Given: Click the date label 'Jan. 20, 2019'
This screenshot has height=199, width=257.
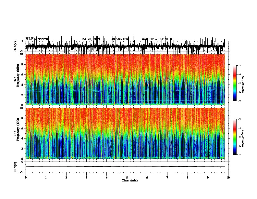Looking at the screenshot, I should click(x=91, y=39).
